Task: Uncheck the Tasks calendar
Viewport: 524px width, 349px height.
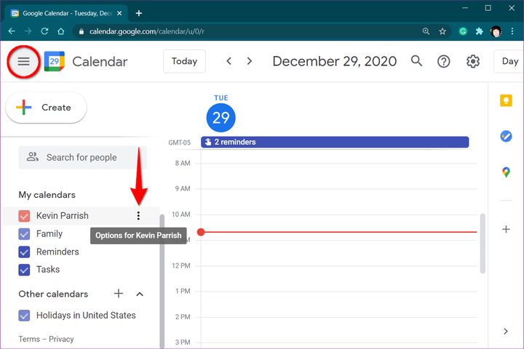Action: pos(24,270)
